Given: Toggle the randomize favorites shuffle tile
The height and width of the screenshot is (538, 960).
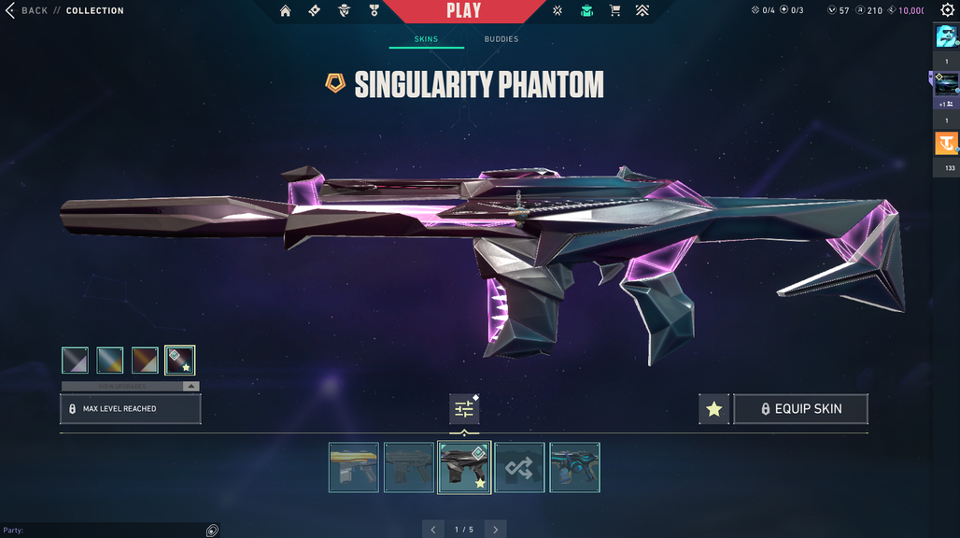Looking at the screenshot, I should coord(519,468).
